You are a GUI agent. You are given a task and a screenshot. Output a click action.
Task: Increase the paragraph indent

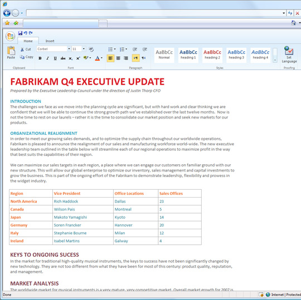tap(145, 50)
